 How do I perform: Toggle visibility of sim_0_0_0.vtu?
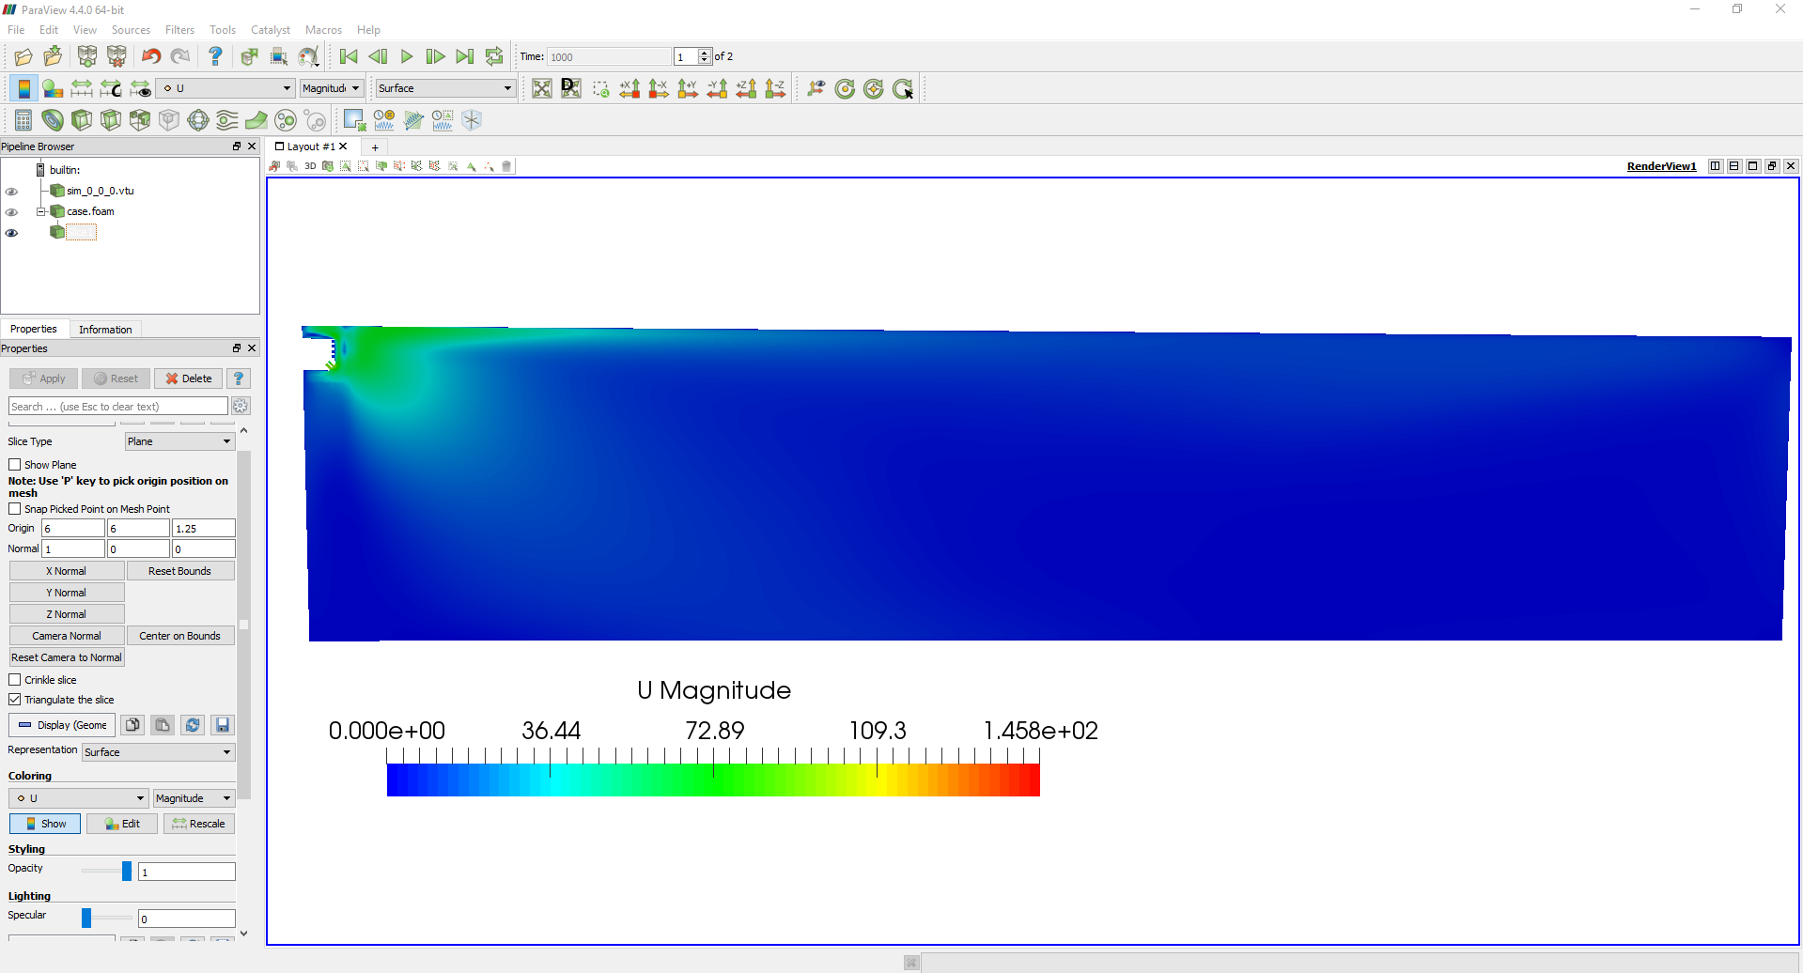[11, 192]
